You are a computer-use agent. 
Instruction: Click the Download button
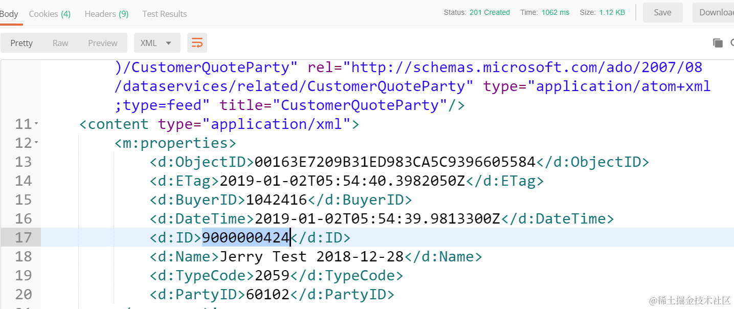pyautogui.click(x=715, y=12)
